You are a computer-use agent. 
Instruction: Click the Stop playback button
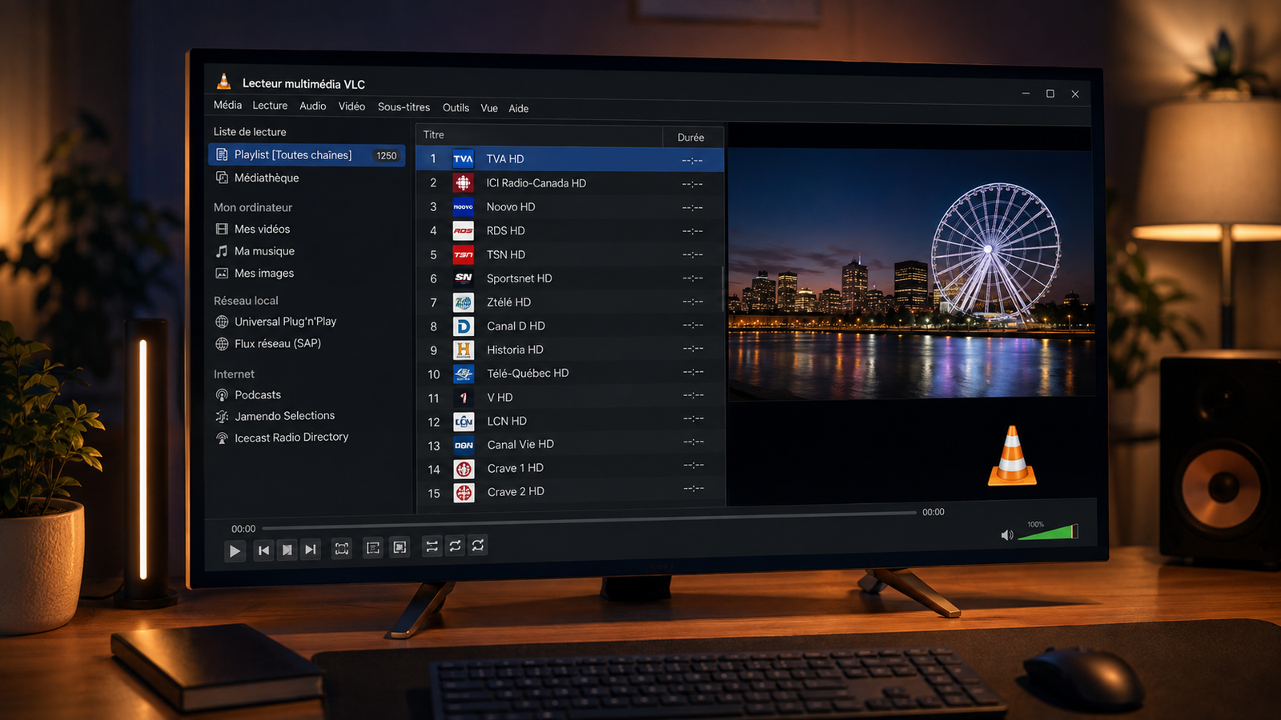pos(287,550)
